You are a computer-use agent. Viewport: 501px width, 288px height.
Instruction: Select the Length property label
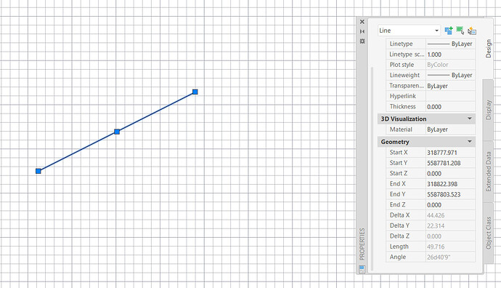(x=399, y=247)
